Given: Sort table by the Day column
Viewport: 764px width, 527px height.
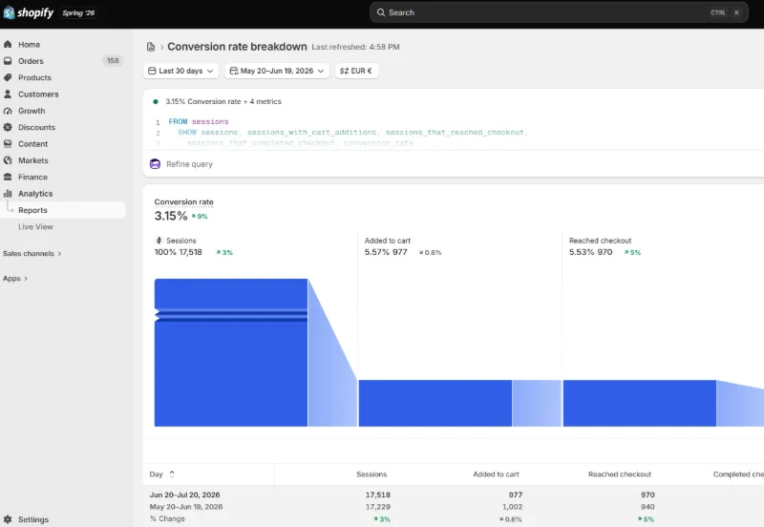Looking at the screenshot, I should [161, 474].
